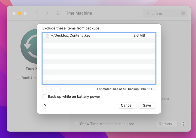Save the exclusion list

pyautogui.click(x=147, y=105)
